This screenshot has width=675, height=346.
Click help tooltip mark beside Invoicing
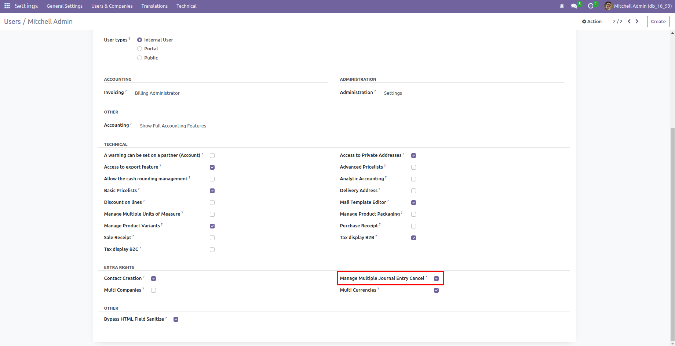click(126, 91)
